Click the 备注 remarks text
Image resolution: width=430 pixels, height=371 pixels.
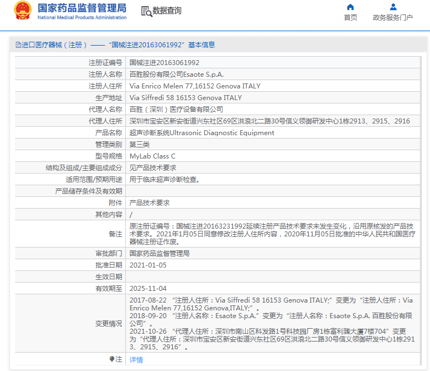pyautogui.click(x=272, y=234)
